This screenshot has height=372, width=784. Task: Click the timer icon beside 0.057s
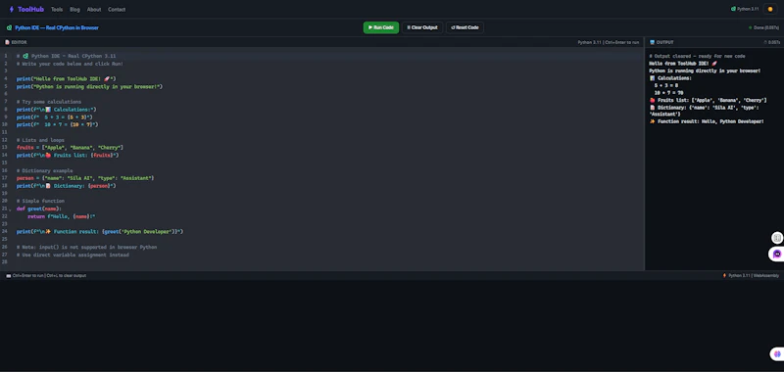(x=765, y=42)
